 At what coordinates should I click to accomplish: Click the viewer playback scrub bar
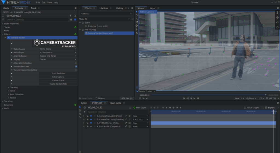tap(209, 95)
